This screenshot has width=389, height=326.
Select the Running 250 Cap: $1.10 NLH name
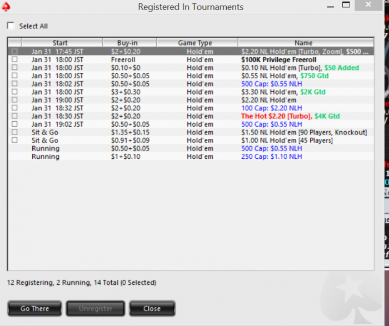[271, 157]
